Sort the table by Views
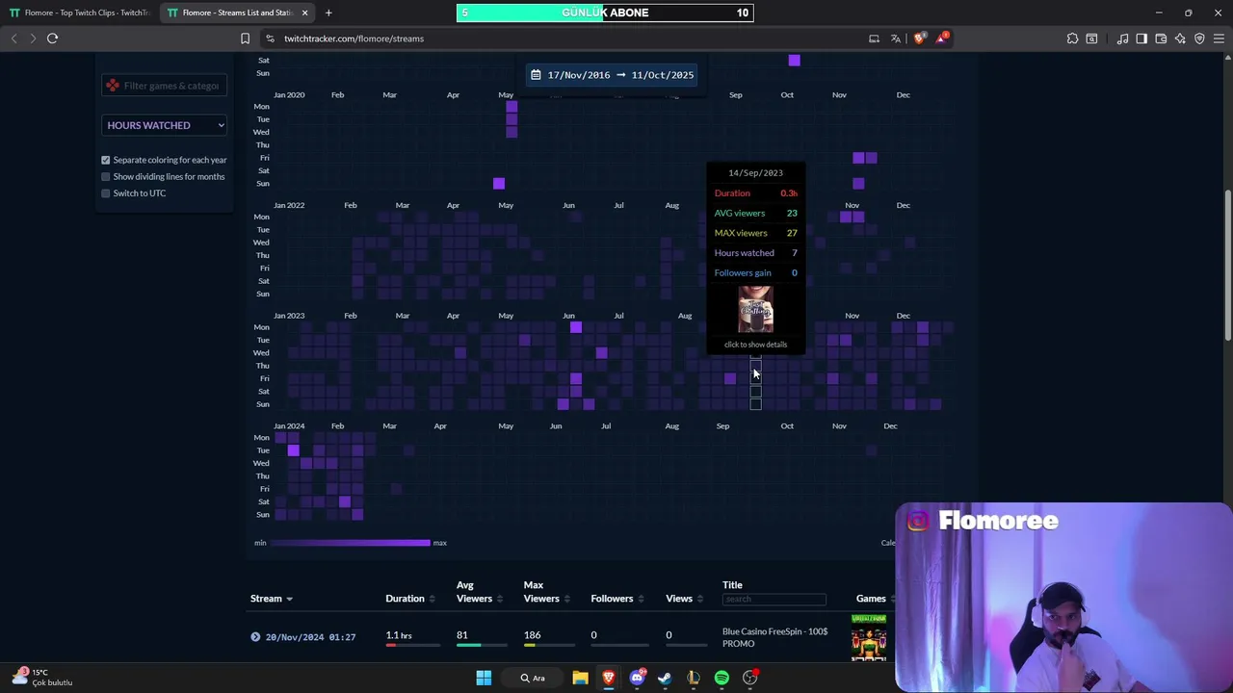Viewport: 1233px width, 693px height. [x=684, y=599]
